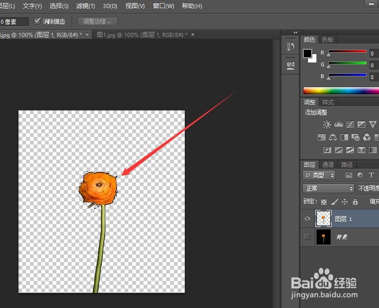This screenshot has width=379, height=308.
Task: Pick a color from the spectrum ramp
Action: click(341, 91)
